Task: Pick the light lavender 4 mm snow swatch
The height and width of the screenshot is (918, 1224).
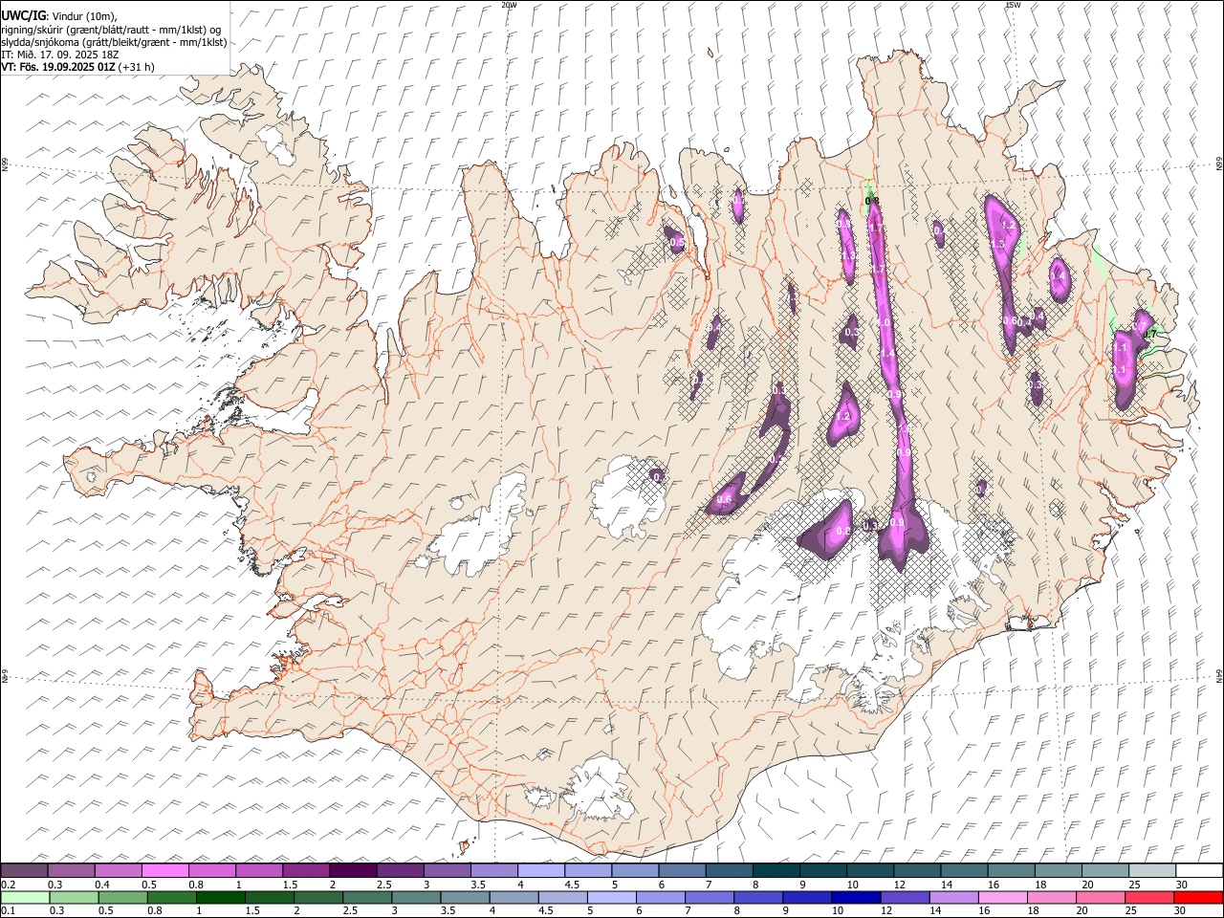Action: coord(541,870)
